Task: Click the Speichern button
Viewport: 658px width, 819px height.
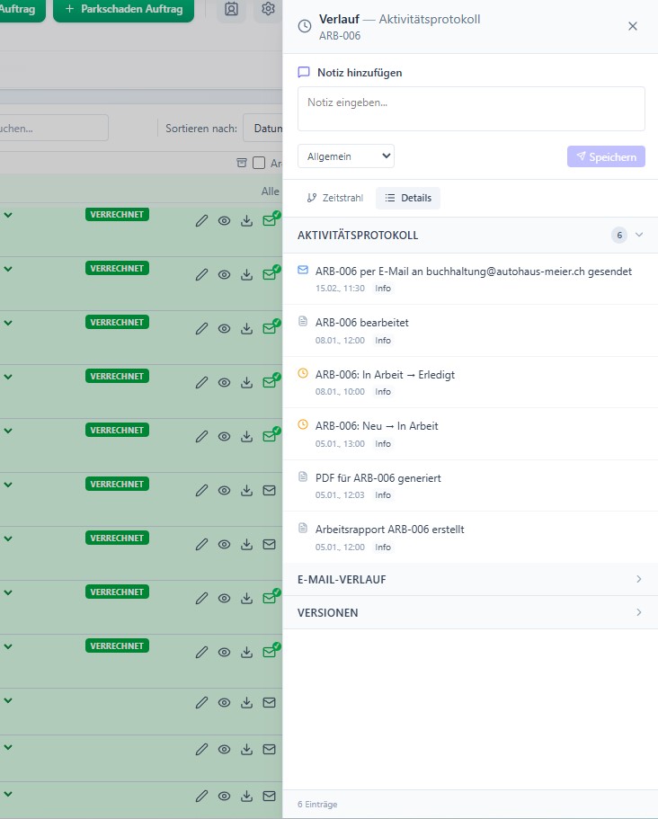Action: pyautogui.click(x=606, y=156)
